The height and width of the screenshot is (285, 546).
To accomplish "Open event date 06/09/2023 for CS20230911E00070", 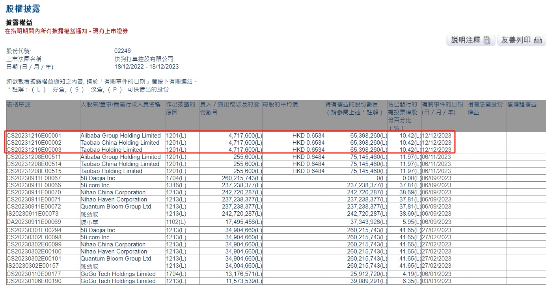I will point(436,192).
